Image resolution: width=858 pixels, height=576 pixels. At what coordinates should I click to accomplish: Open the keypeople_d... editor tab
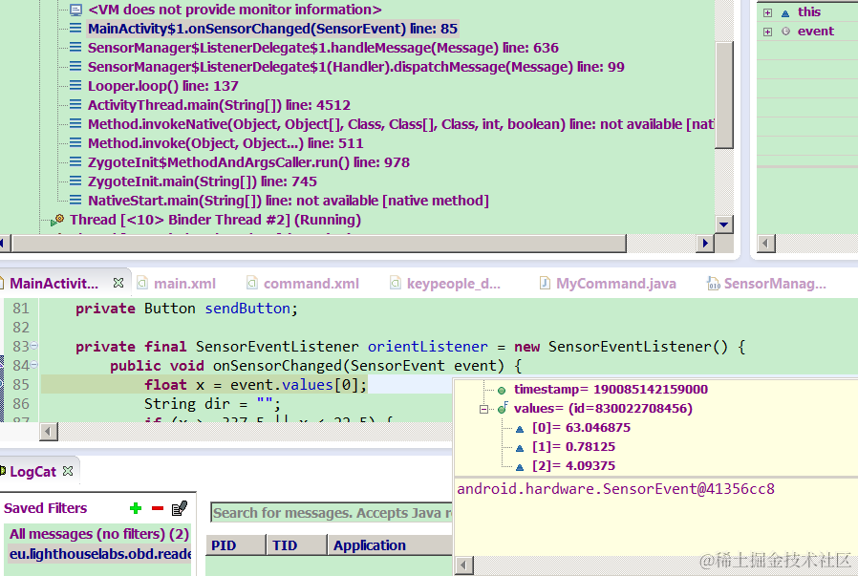point(445,284)
